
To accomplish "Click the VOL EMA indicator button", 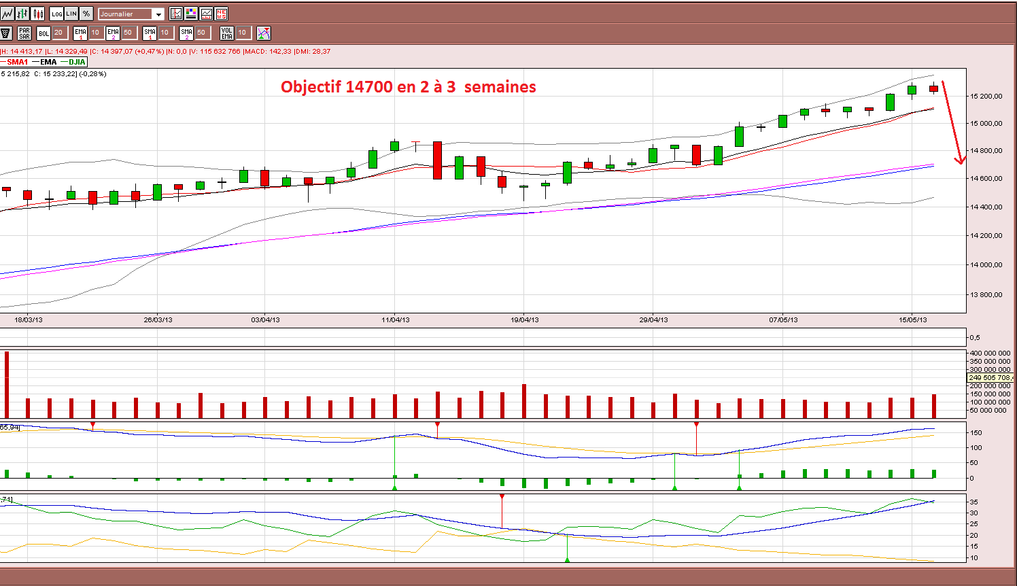I will point(227,33).
